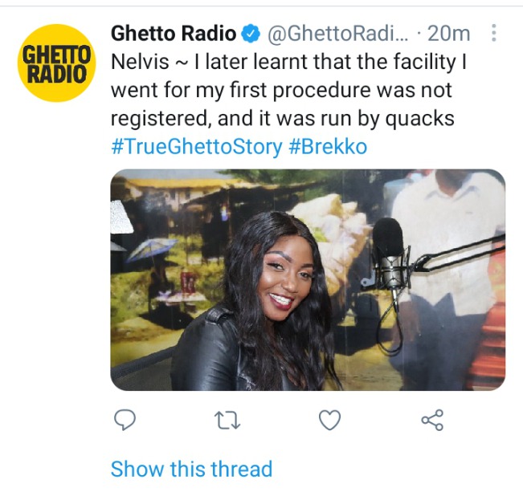Viewport: 523px width, 496px height.
Task: Open the 20m timestamp
Action: click(x=448, y=34)
